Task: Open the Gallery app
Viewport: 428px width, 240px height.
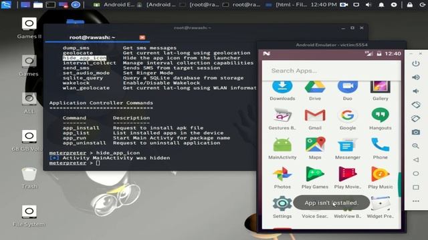Action: tap(381, 91)
